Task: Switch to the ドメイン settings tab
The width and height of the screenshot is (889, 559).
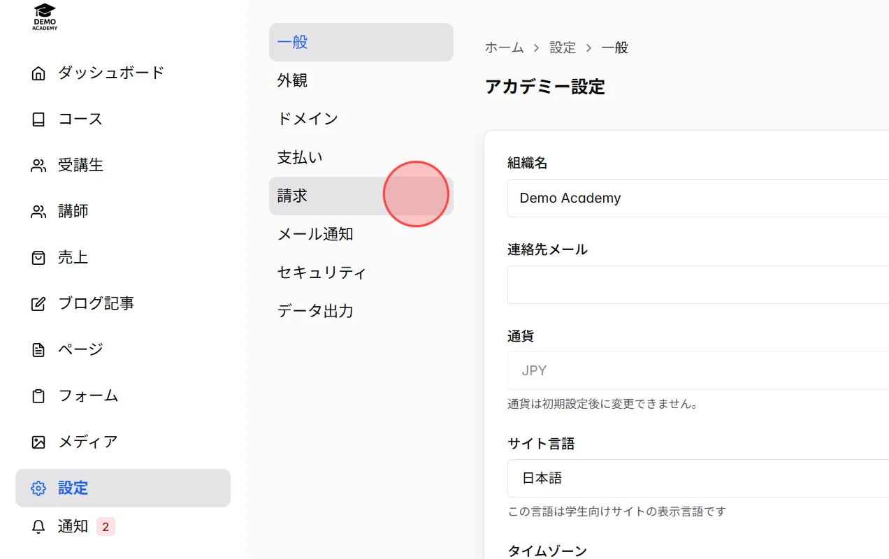Action: pyautogui.click(x=361, y=119)
